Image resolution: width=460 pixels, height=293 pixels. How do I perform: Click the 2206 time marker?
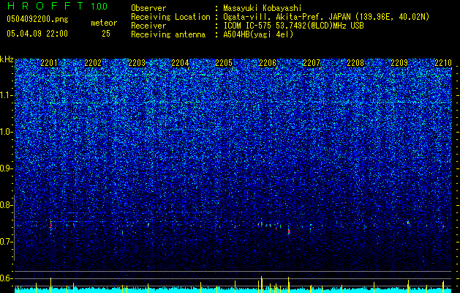coord(268,63)
